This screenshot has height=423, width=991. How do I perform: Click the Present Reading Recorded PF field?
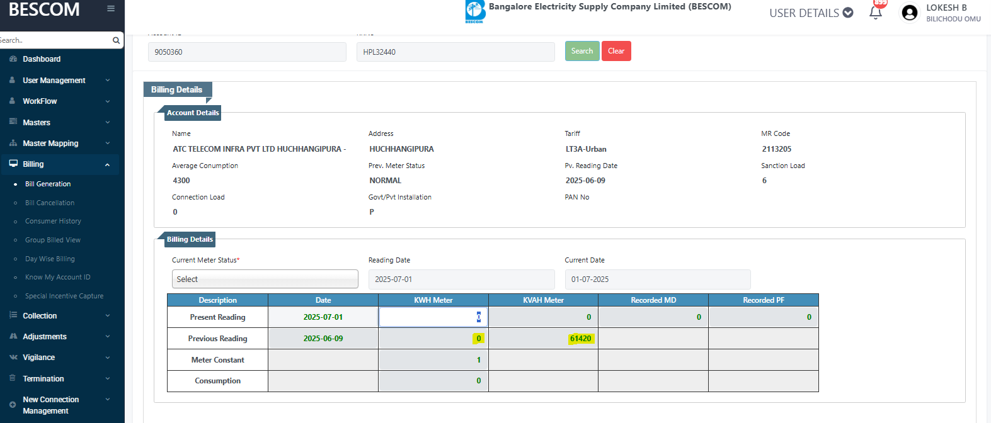[764, 317]
